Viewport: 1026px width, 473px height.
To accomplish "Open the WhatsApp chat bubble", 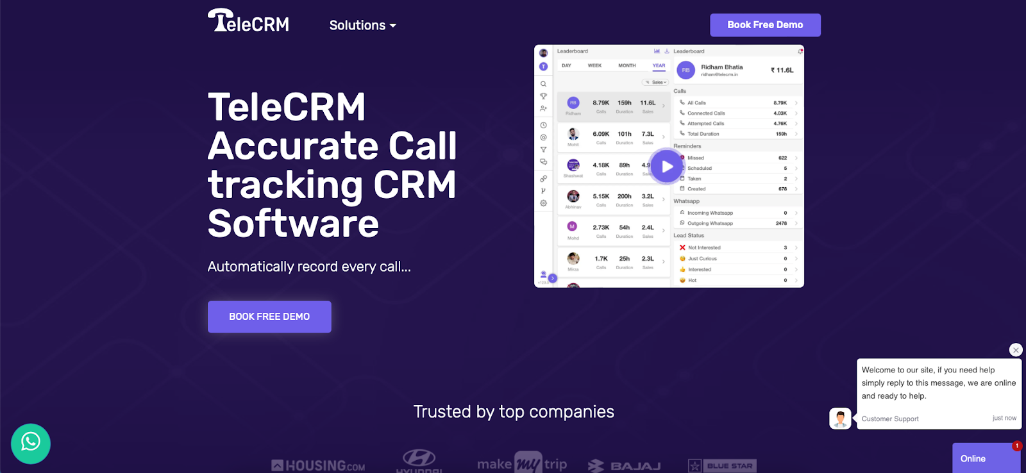I will [x=31, y=444].
